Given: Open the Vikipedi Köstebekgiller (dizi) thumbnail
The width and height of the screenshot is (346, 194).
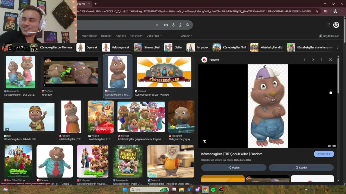Looking at the screenshot, I should 164,72.
